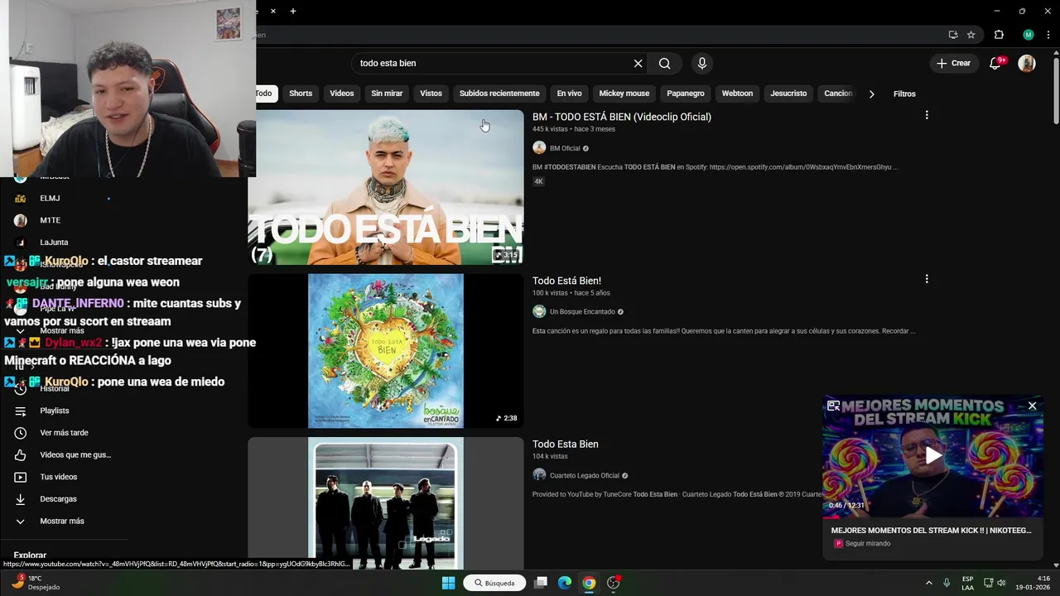Open BM - TODO ESTÁ BIEN video thumbnail
Viewport: 1060px width, 596px height.
click(x=386, y=187)
